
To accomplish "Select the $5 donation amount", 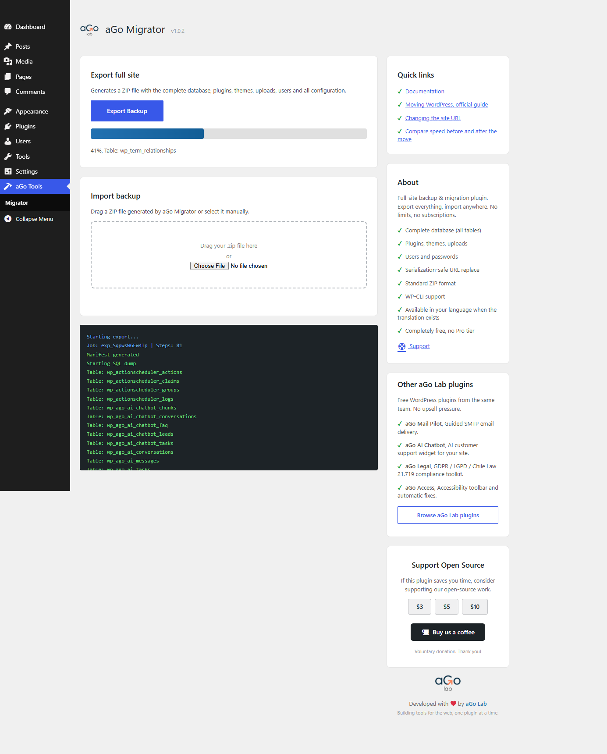I will (x=447, y=607).
